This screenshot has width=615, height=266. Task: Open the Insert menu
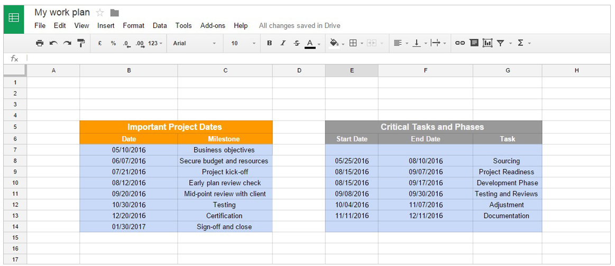pyautogui.click(x=106, y=26)
